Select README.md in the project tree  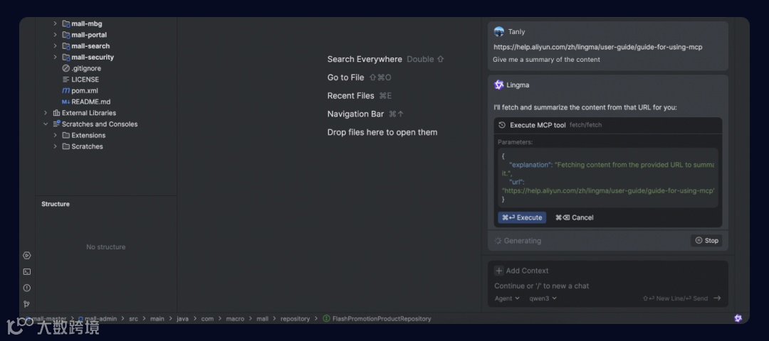point(90,102)
